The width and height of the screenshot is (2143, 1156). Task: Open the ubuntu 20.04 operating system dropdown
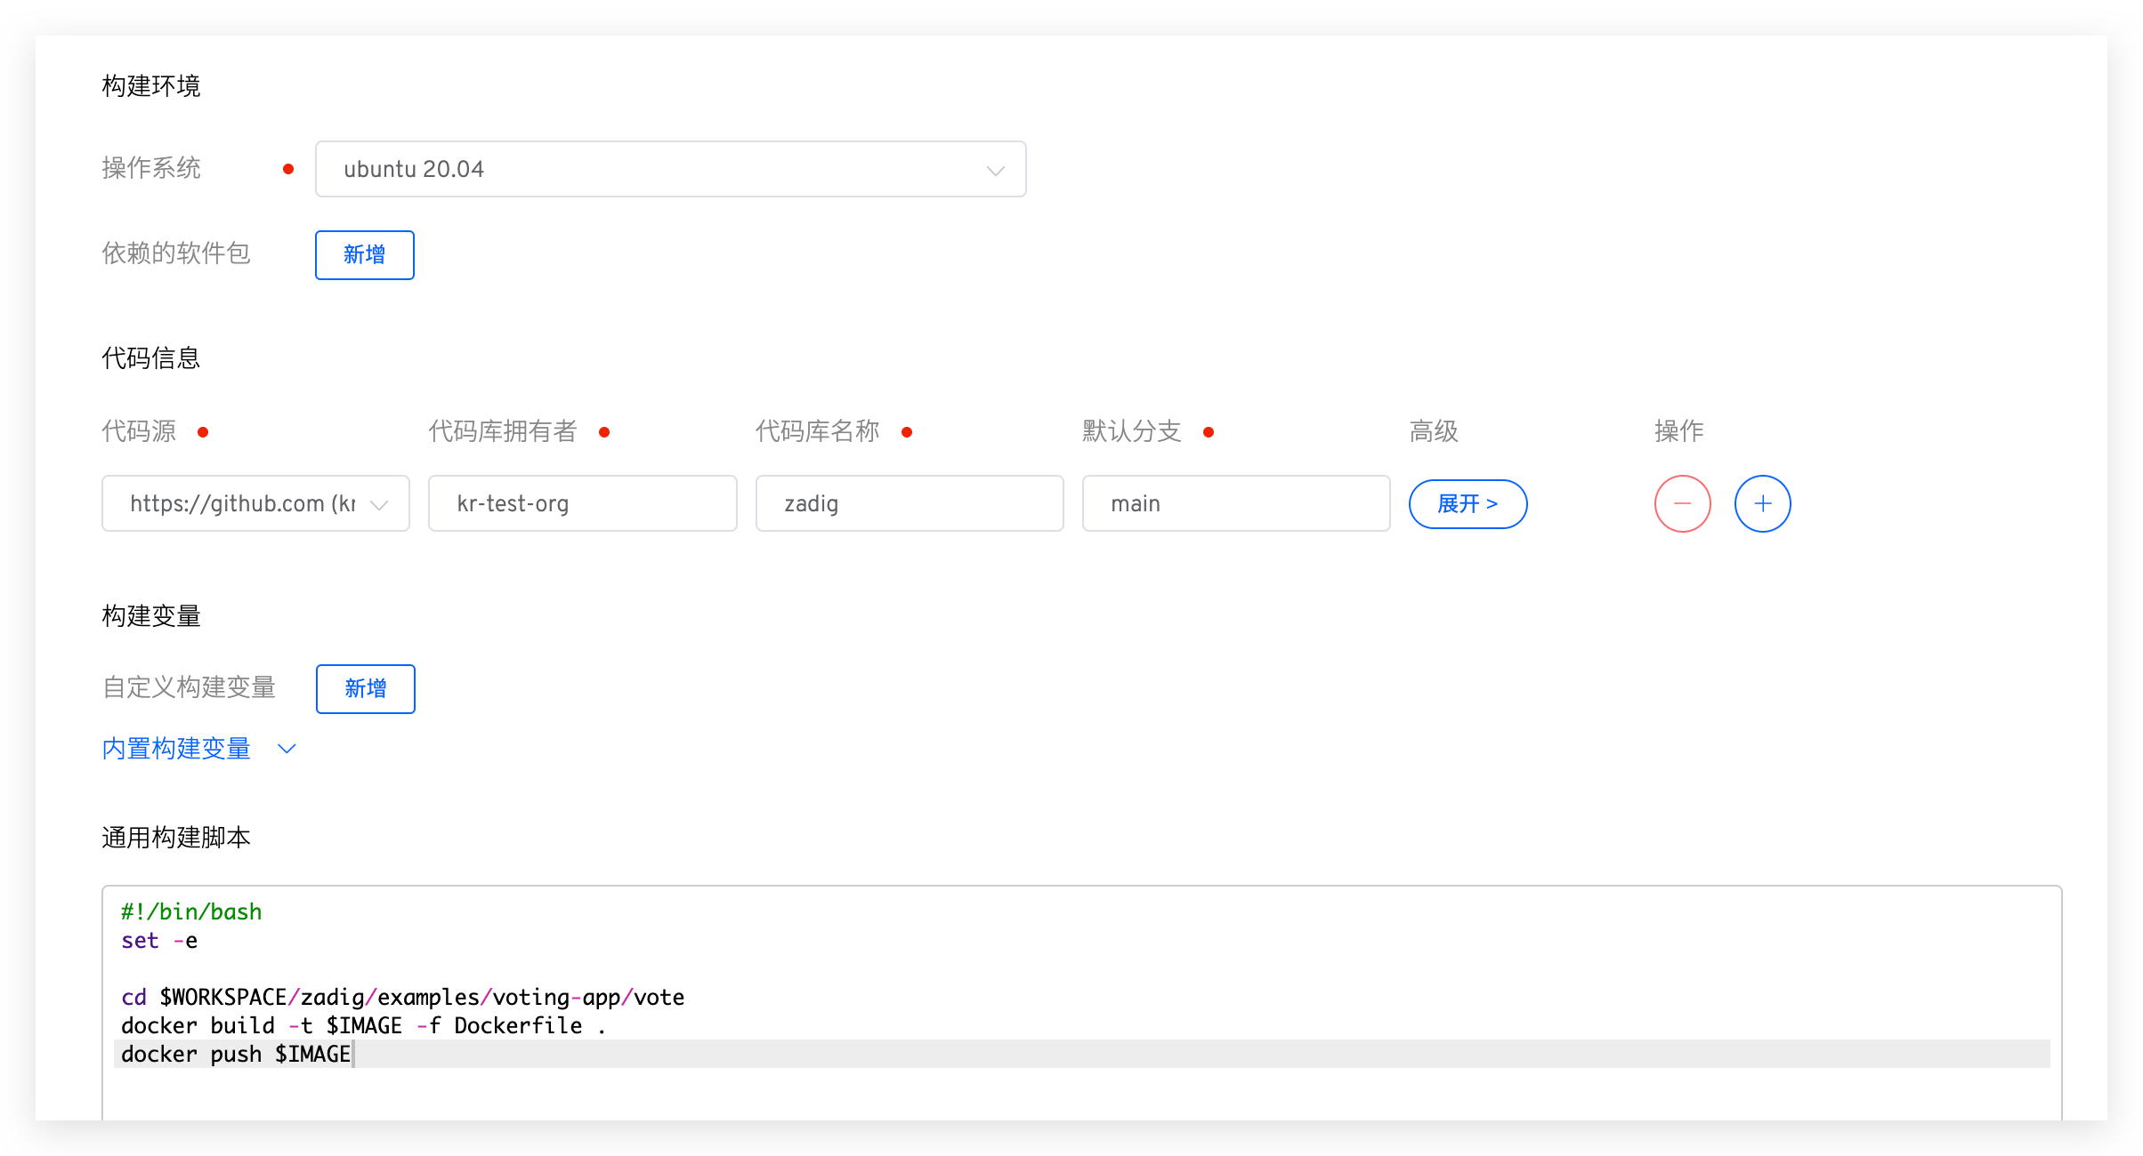671,169
